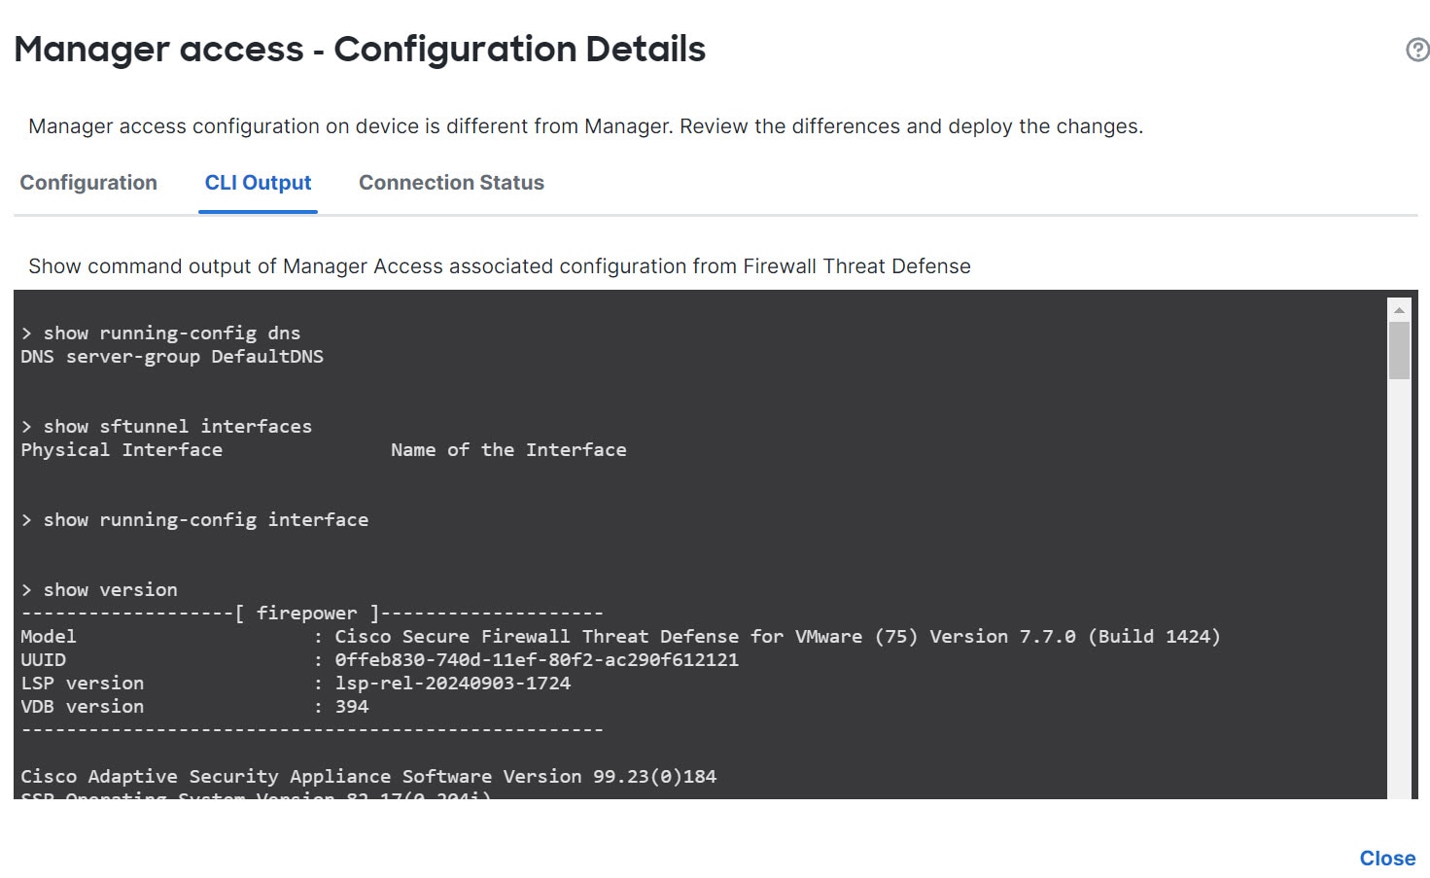Click the '[ firepower ]' header line
This screenshot has width=1430, height=878.
pos(312,614)
